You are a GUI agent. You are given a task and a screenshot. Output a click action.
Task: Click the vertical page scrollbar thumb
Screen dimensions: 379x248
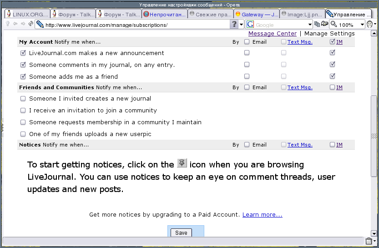click(x=374, y=137)
